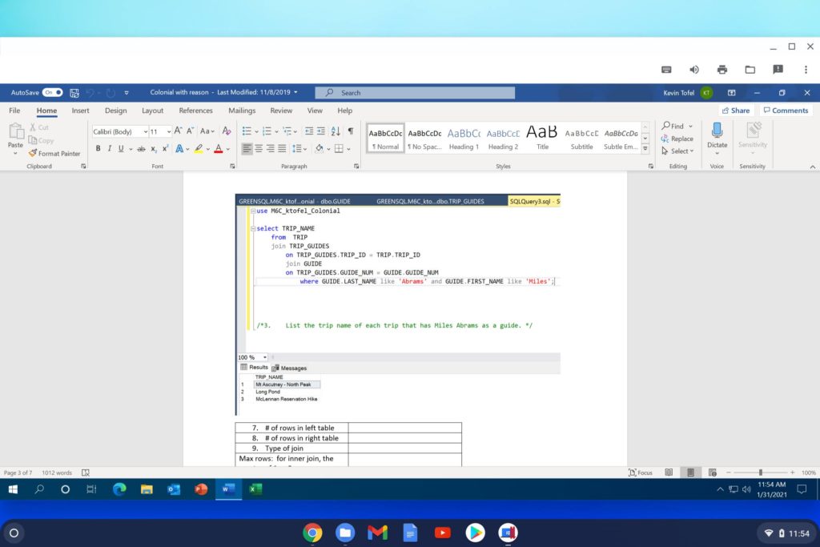820x547 pixels.
Task: Justify text alignment
Action: (283, 149)
